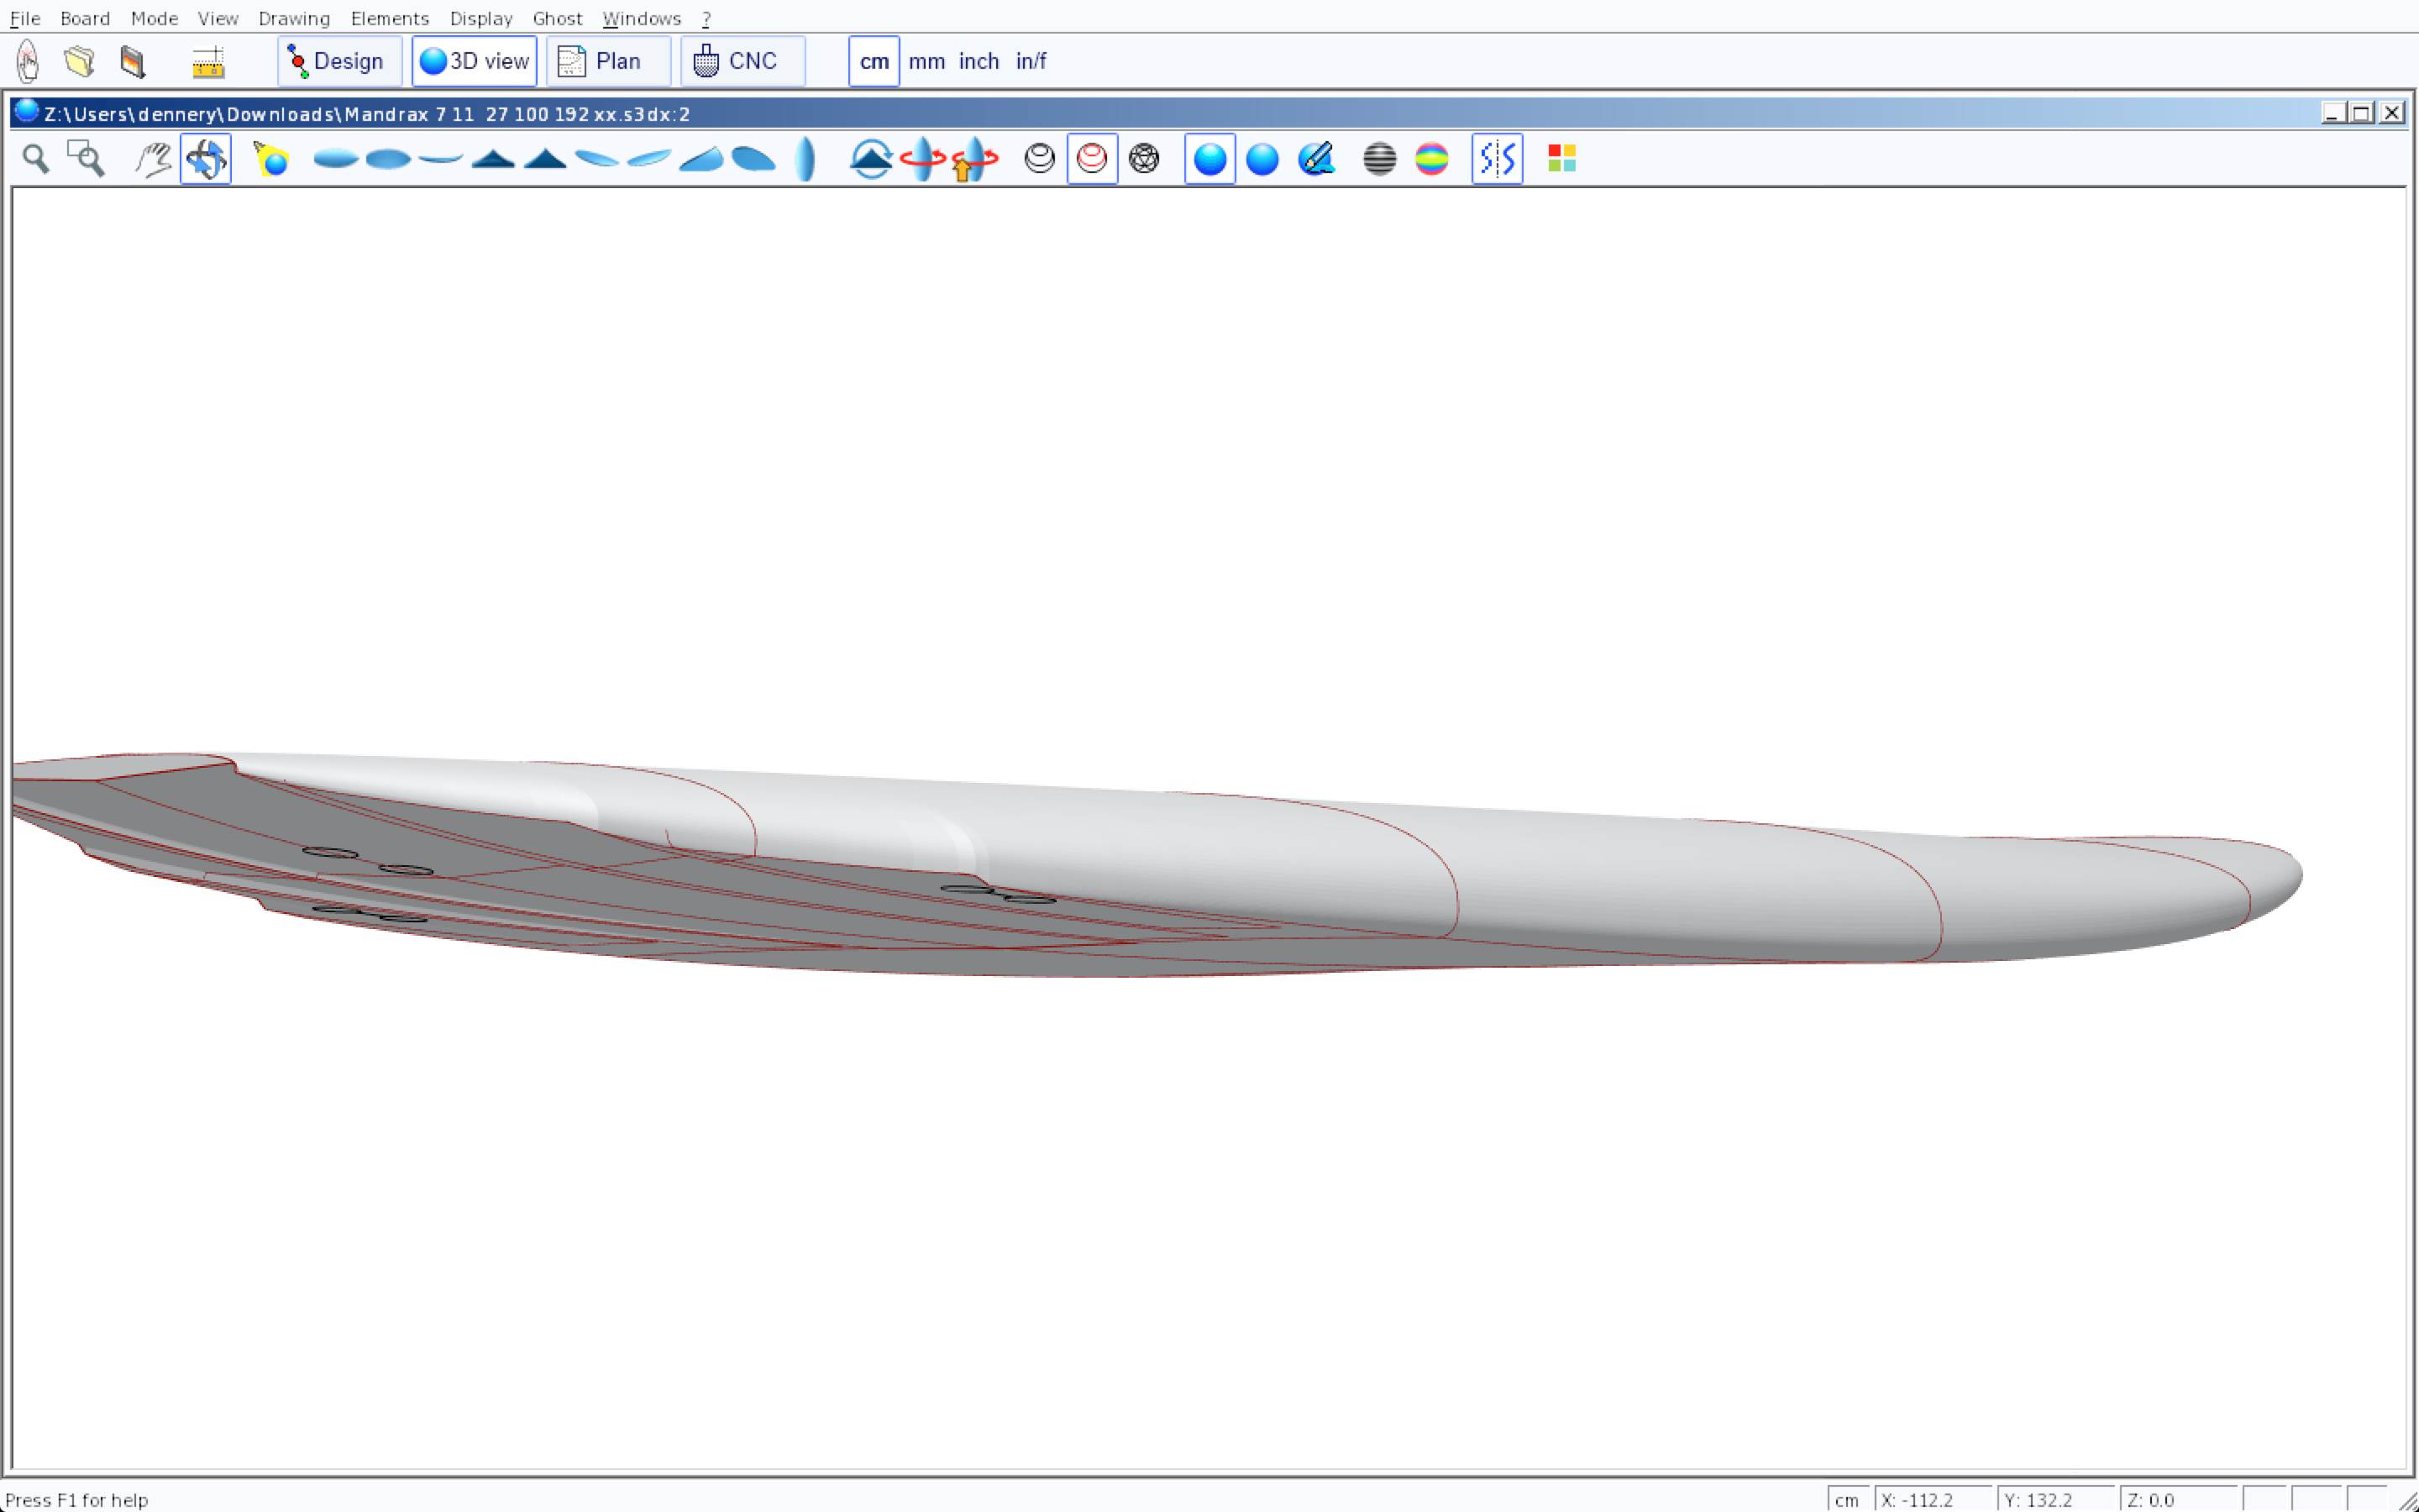Activate the pan hand tool

point(153,159)
